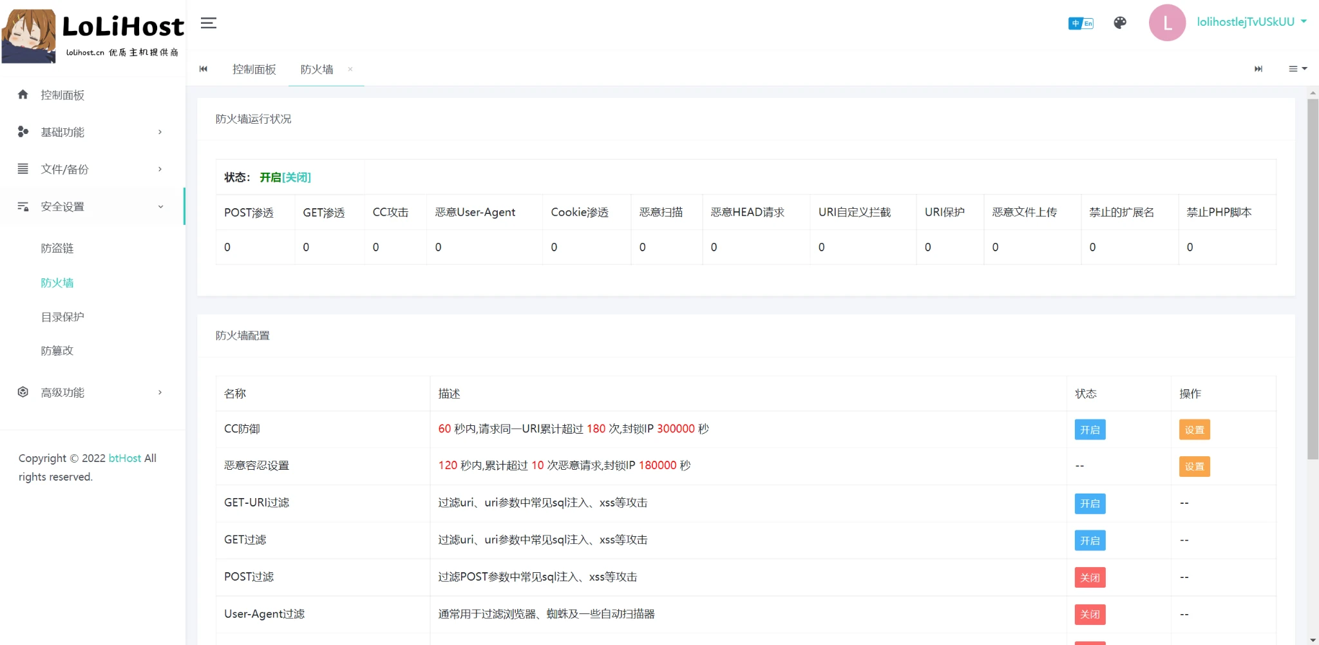Open the lolihostlejTvUSkUU user dropdown
Image resolution: width=1319 pixels, height=645 pixels.
(x=1251, y=22)
